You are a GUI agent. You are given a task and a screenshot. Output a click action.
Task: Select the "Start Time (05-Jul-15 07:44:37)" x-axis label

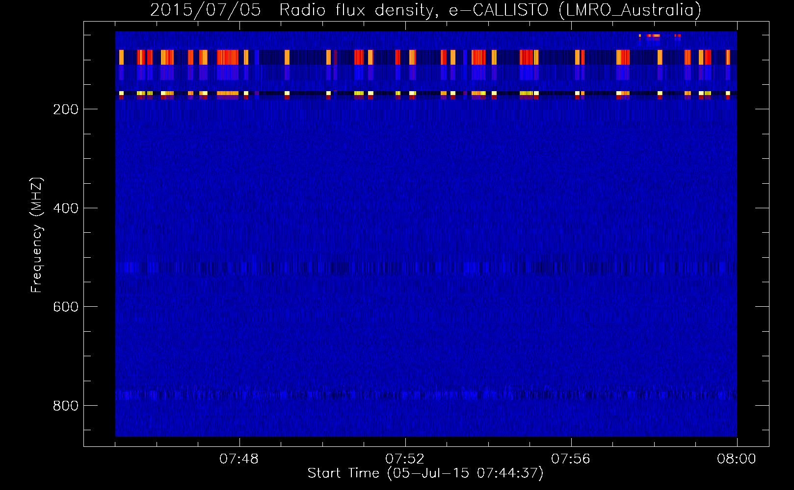pyautogui.click(x=425, y=473)
